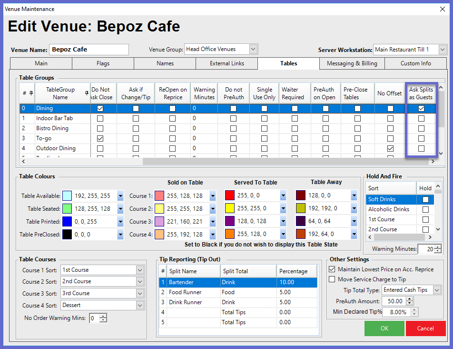The height and width of the screenshot is (349, 453).
Task: Toggle Hold for Soft Drinks
Action: (425, 199)
